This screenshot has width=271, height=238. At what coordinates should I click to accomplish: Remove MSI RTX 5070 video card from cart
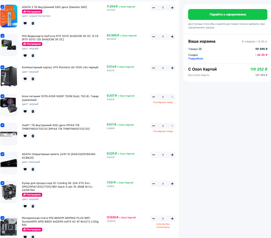tap(33, 56)
